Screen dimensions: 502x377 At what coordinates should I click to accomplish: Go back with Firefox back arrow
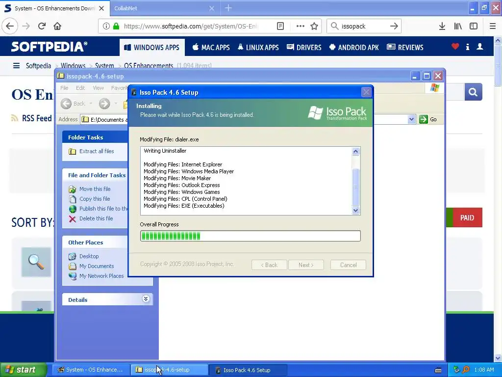pyautogui.click(x=10, y=26)
